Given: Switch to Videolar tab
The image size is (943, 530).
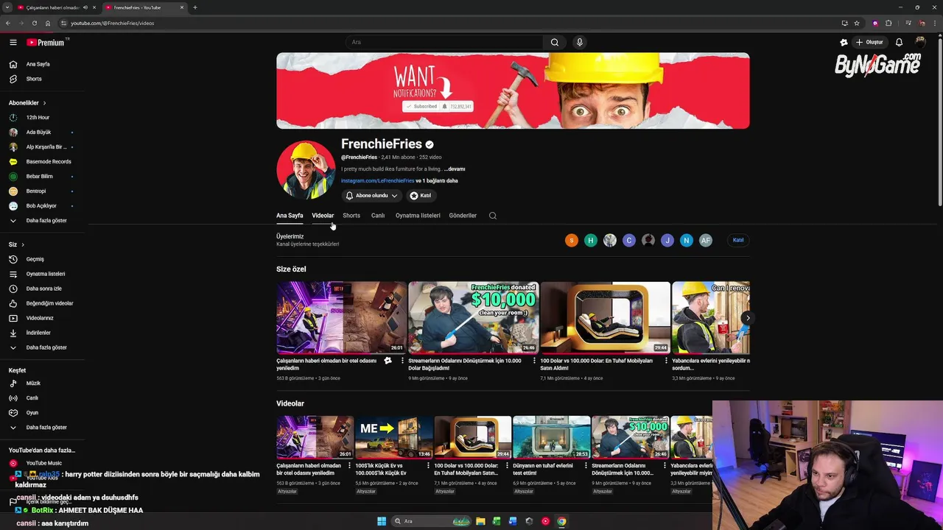Looking at the screenshot, I should [x=323, y=216].
